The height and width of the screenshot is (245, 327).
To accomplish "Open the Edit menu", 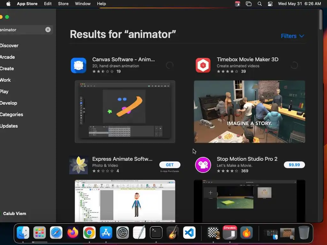I will pyautogui.click(x=48, y=4).
